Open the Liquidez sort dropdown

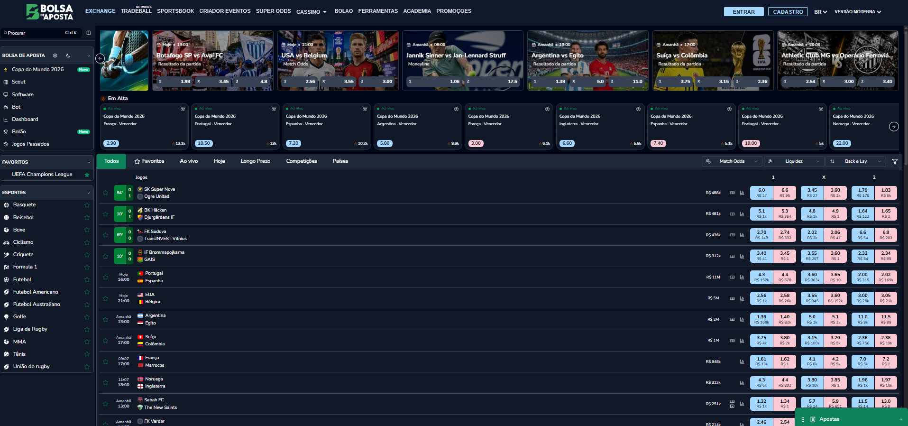tap(794, 161)
